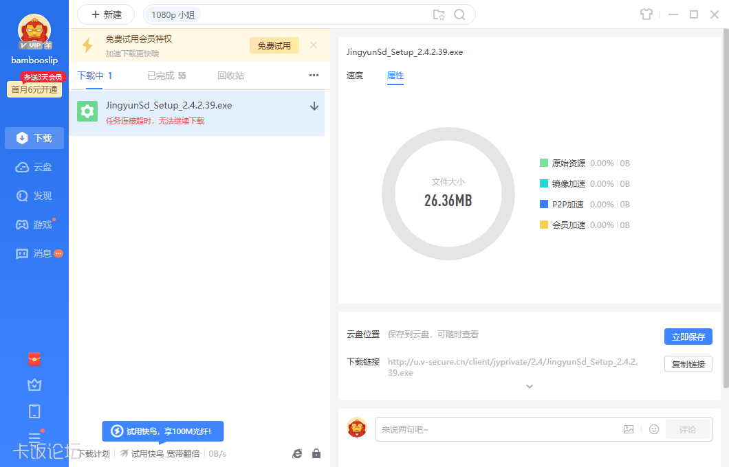Expand download link details chevron
This screenshot has height=467, width=729.
[530, 387]
